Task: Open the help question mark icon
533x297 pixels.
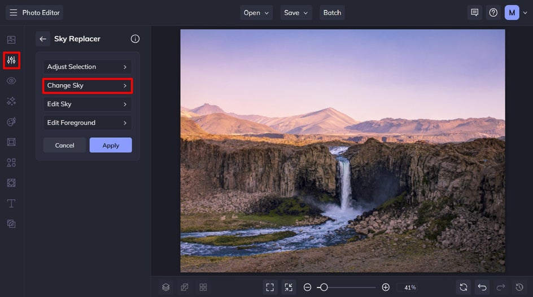Action: 493,12
